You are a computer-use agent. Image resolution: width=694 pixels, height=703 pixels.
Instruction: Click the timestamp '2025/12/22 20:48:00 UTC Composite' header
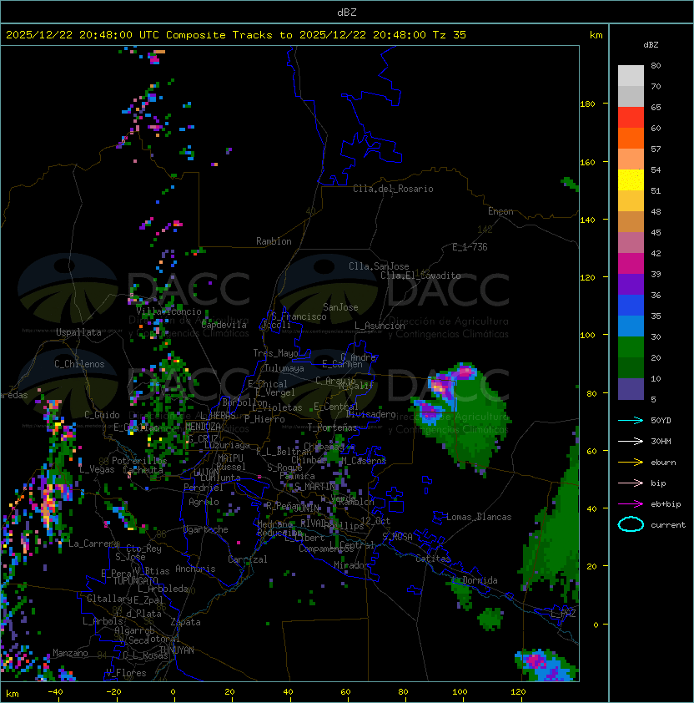[116, 35]
